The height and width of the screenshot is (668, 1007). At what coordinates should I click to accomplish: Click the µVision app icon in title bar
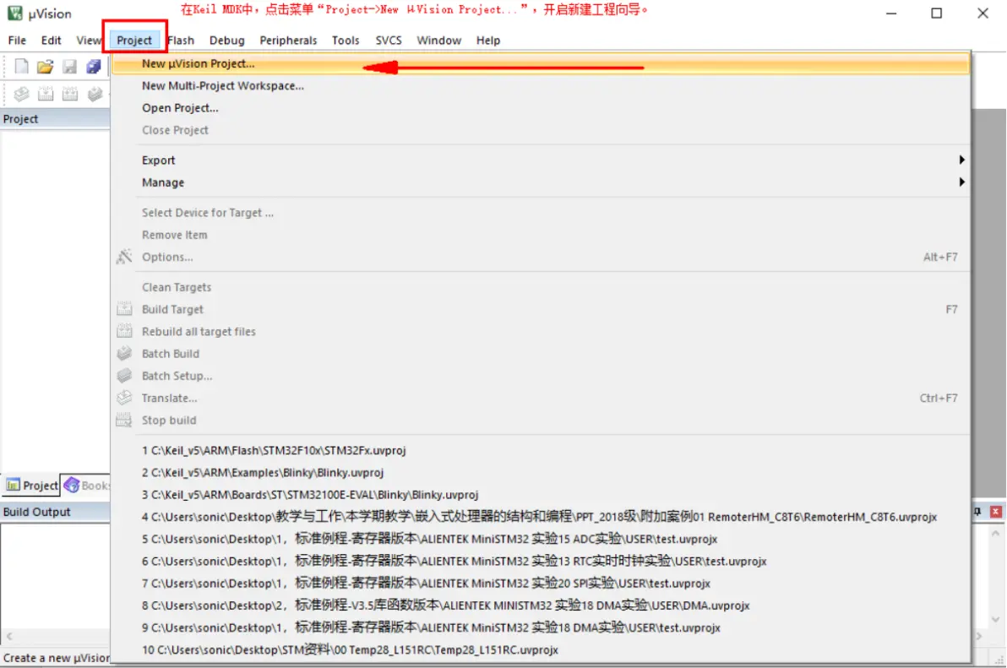pos(14,13)
